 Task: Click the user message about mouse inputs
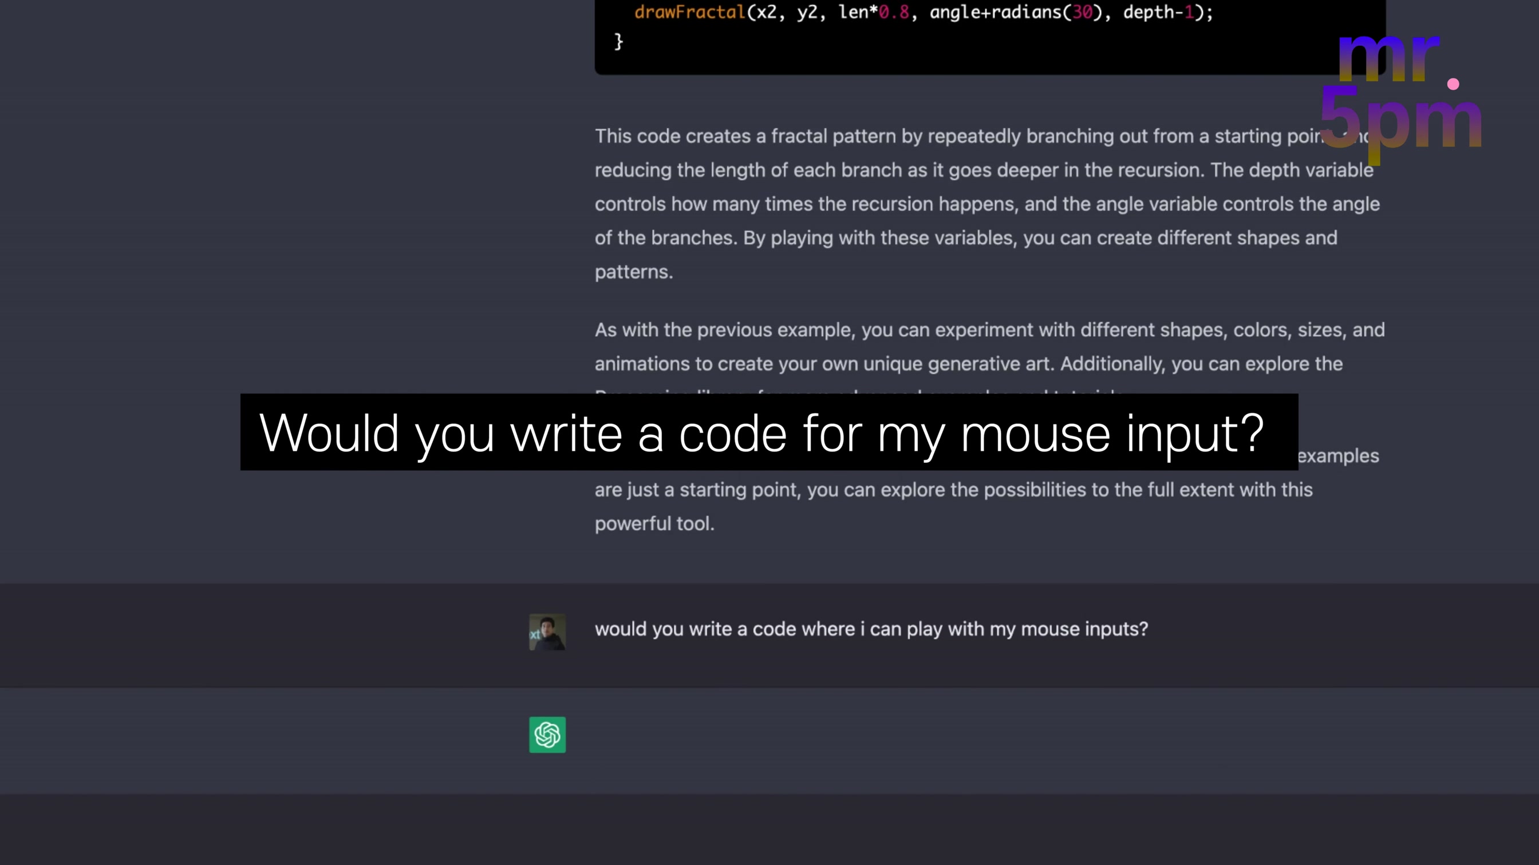(871, 629)
